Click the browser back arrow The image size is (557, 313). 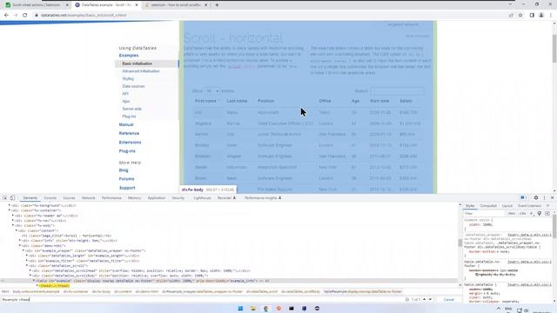point(6,15)
